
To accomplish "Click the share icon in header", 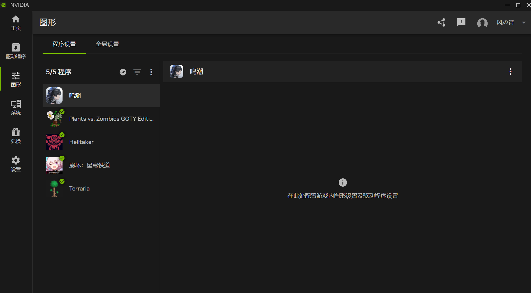I will tap(441, 22).
